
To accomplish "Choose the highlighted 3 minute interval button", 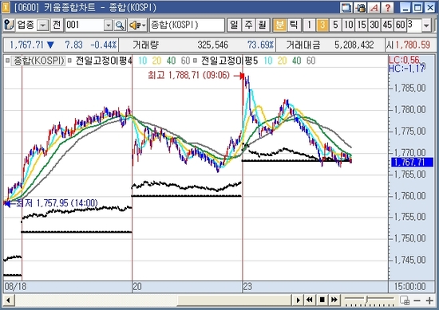I will pyautogui.click(x=322, y=26).
